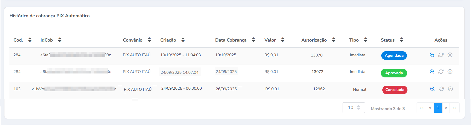Refresh the Cancelada charge row
471x125 pixels.
441,89
